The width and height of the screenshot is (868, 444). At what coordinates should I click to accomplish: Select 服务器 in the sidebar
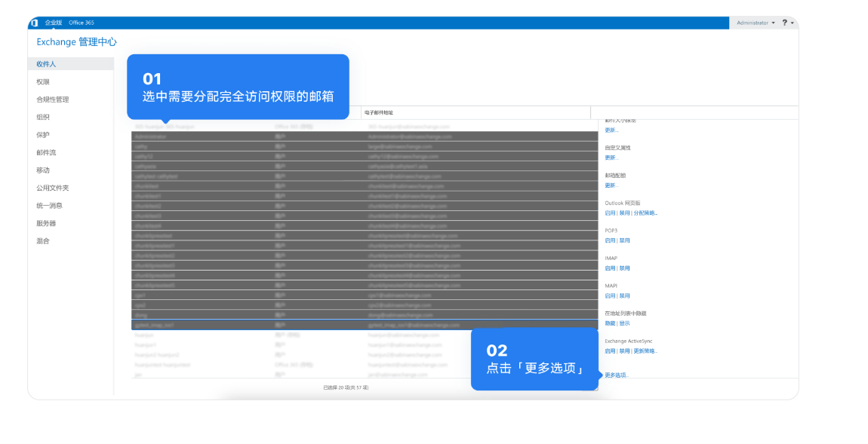pos(45,223)
